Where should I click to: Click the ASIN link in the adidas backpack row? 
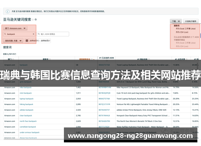coord(104,110)
